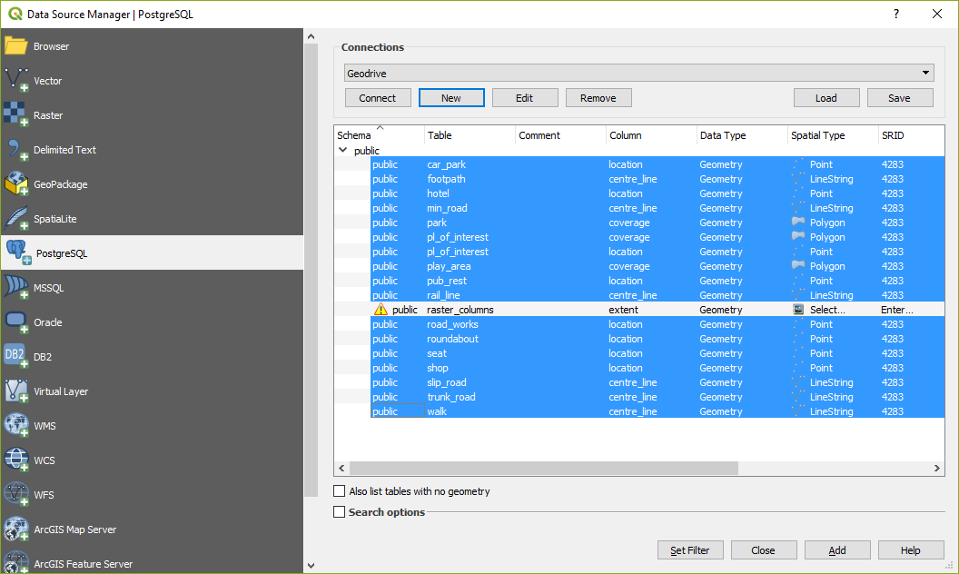Select the walk table row

(x=657, y=411)
